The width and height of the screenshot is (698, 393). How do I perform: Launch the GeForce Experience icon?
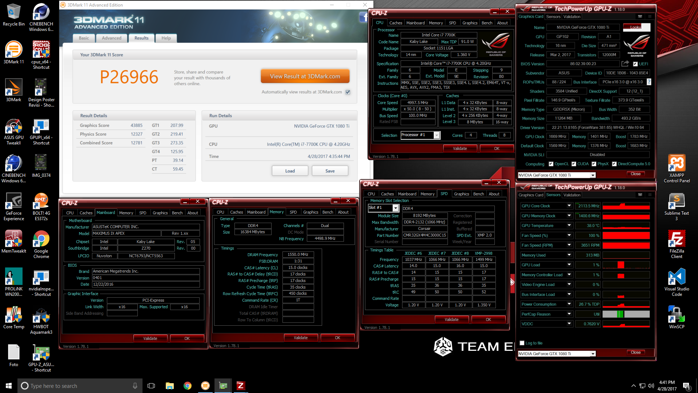point(14,207)
